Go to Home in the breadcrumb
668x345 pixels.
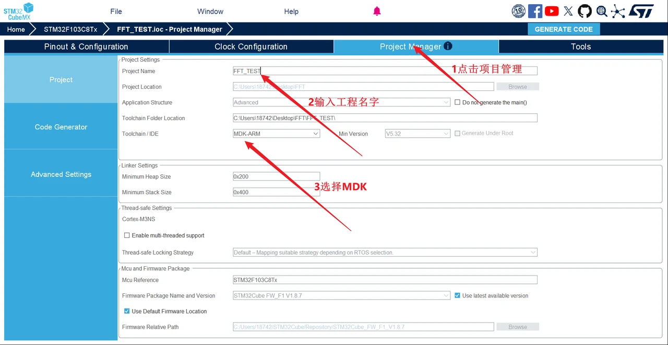pos(16,29)
